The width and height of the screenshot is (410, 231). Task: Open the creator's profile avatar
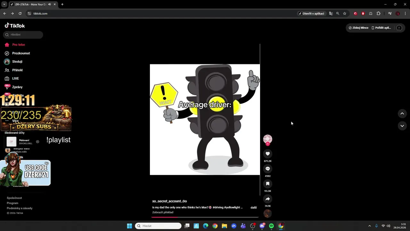[267, 139]
